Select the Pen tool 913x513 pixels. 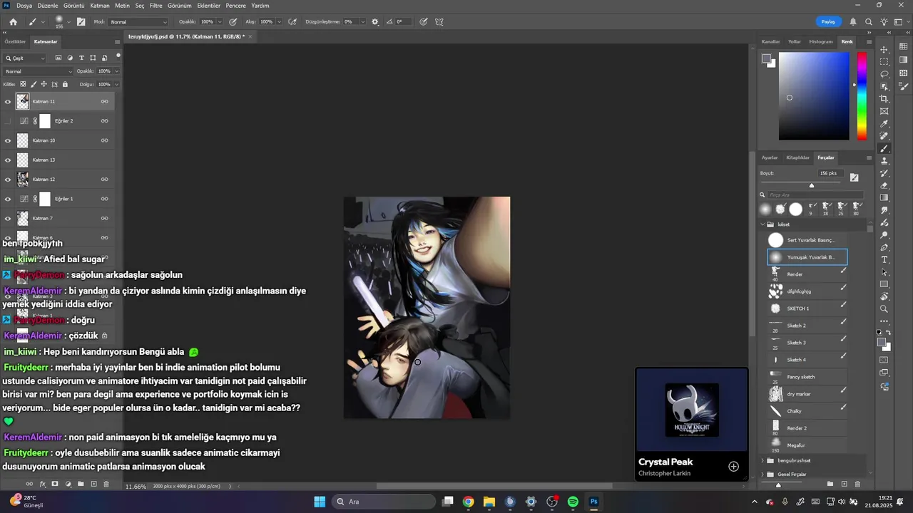[x=884, y=247]
